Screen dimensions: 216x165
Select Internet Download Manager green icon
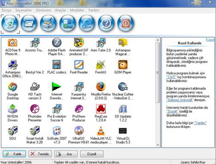point(56,87)
